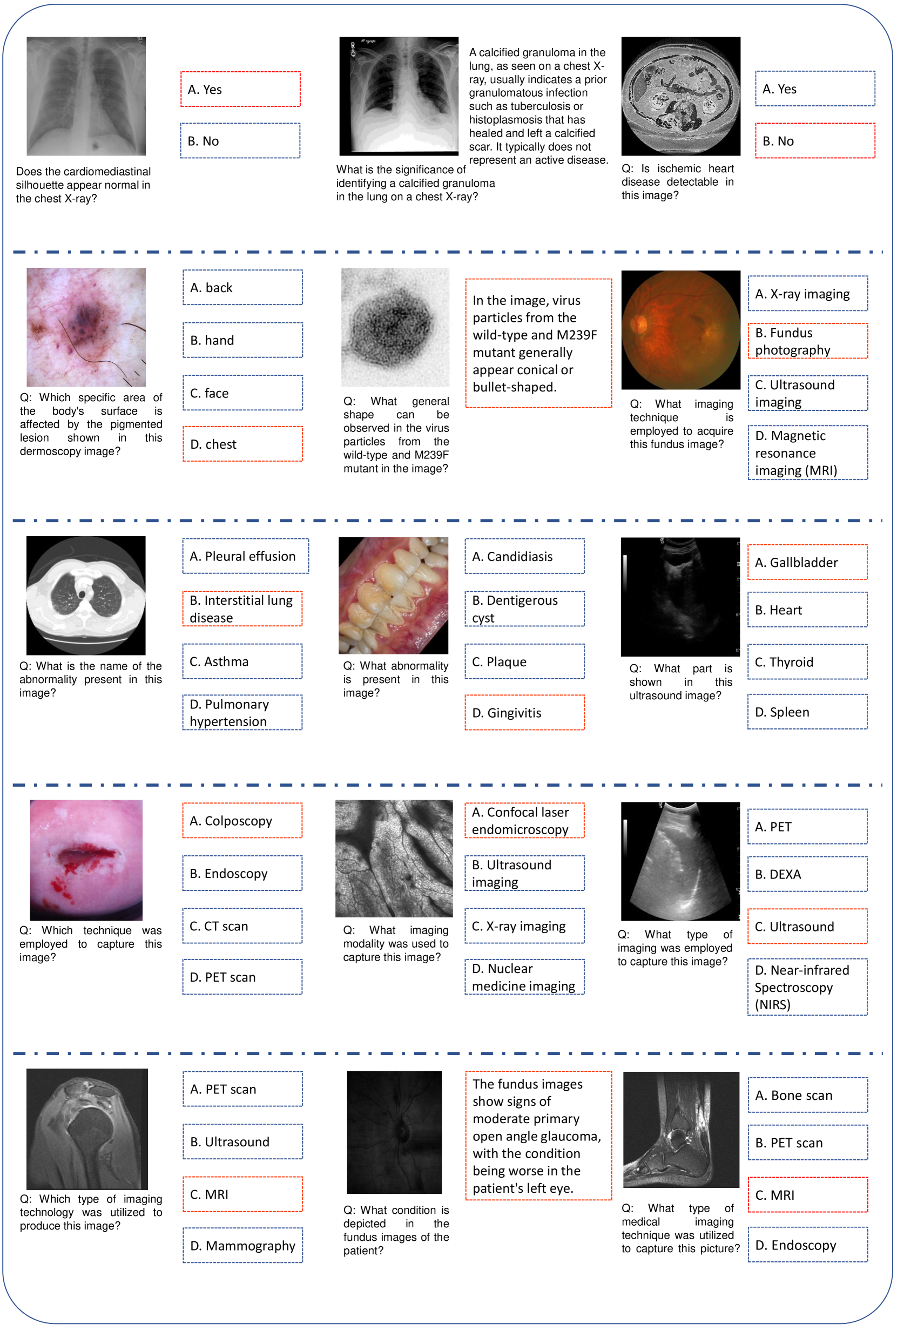This screenshot has width=897, height=1331.
Task: Click 'D. Magnetic resonance imaging (MRI)' option
Action: (808, 452)
